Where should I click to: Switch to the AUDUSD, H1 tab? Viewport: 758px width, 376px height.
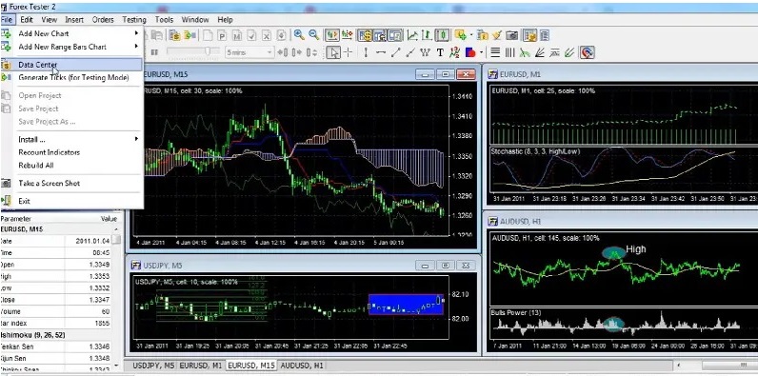[x=302, y=366]
